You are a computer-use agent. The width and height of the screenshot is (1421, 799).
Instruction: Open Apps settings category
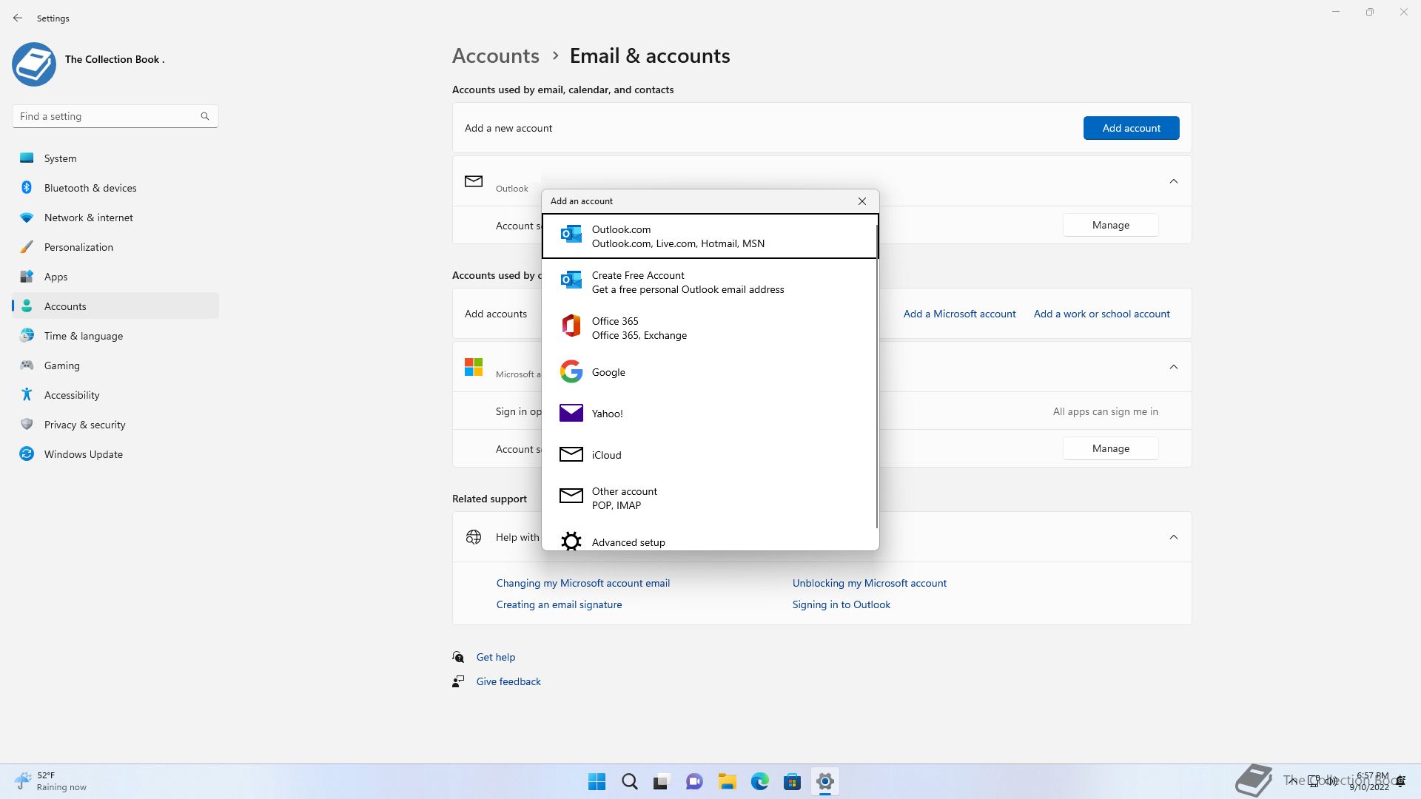115,277
